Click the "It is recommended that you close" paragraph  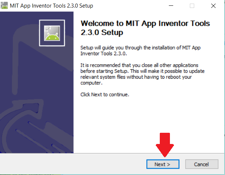142,74
